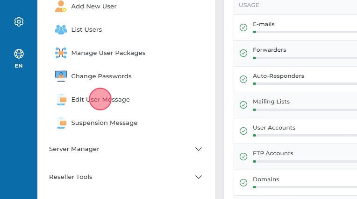Select Manage User Packages menu entry

pos(108,53)
